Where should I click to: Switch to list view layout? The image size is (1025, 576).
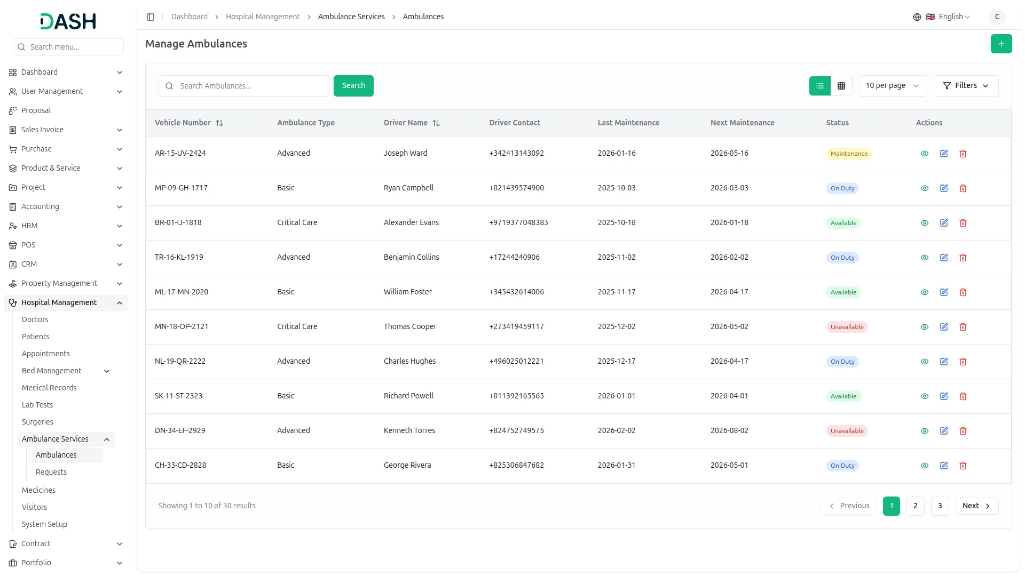pyautogui.click(x=819, y=86)
